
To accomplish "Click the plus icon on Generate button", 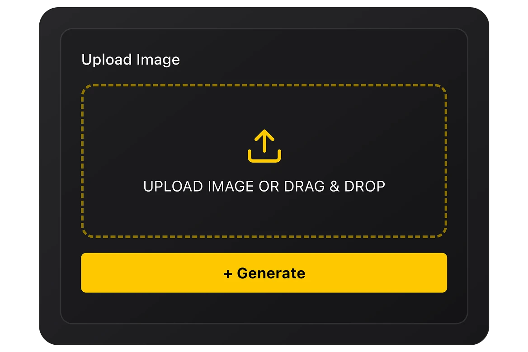I will click(228, 274).
